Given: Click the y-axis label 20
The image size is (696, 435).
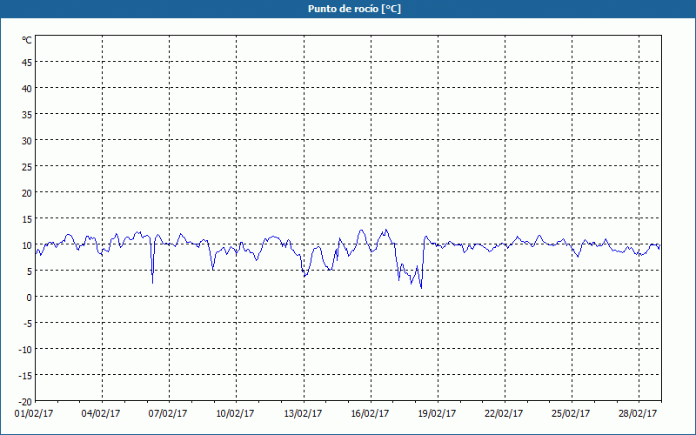Looking at the screenshot, I should [x=27, y=193].
